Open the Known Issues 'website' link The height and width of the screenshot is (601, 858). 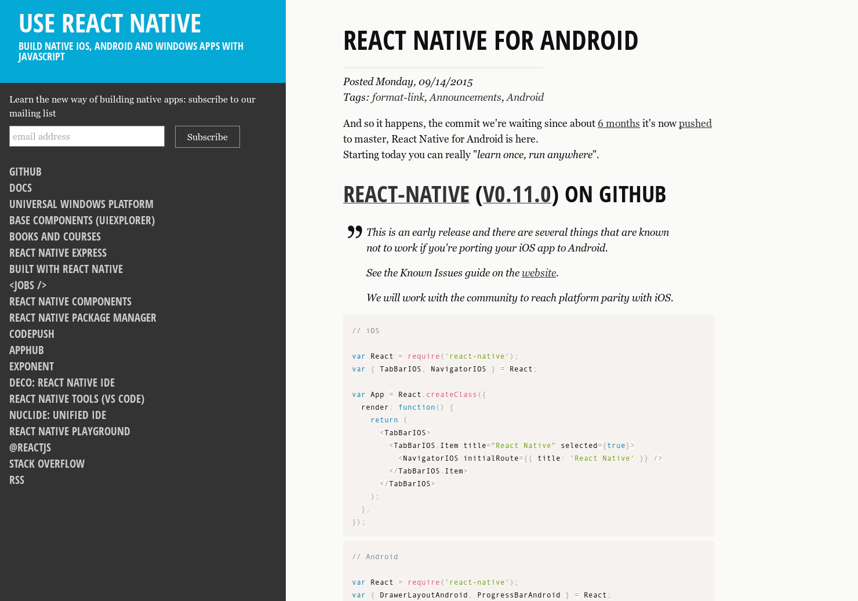[539, 273]
